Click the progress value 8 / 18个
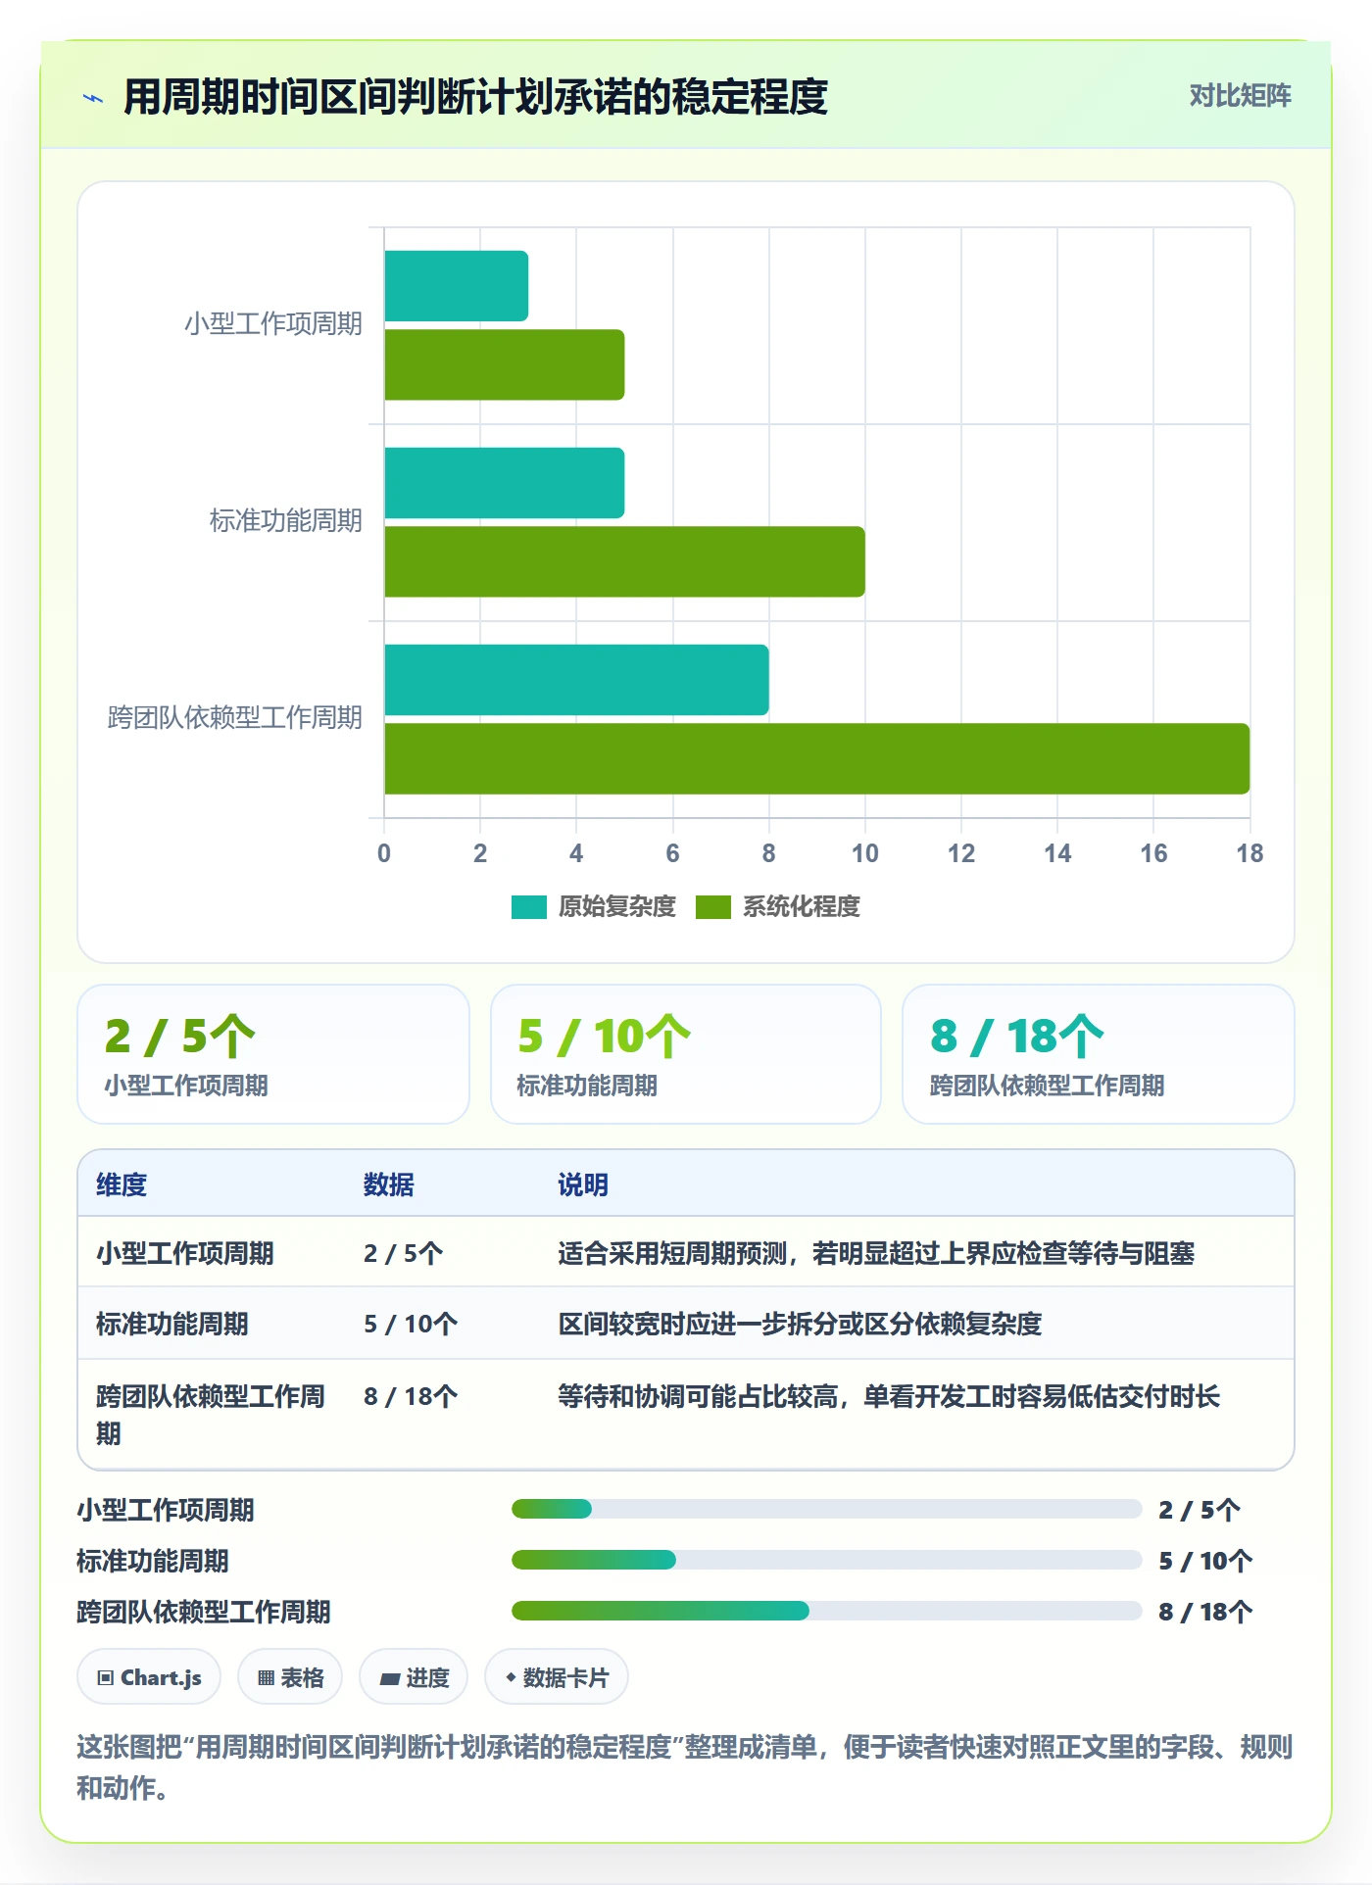 point(1204,1611)
